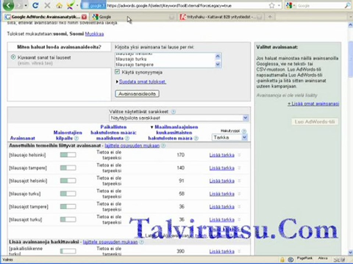
Task: Switch to the Google tab
Action: [x=133, y=16]
